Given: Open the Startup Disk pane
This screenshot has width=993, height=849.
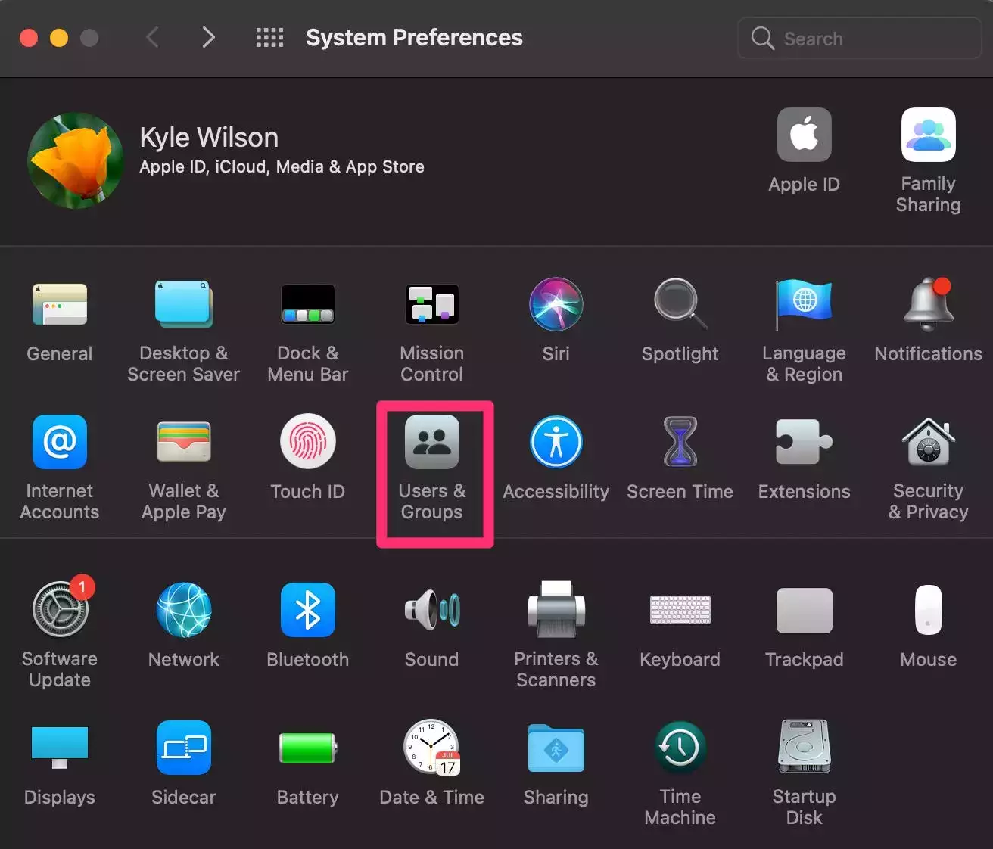Looking at the screenshot, I should pyautogui.click(x=804, y=748).
